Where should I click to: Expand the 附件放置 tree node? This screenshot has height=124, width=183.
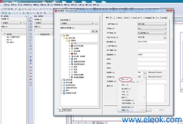(62, 83)
